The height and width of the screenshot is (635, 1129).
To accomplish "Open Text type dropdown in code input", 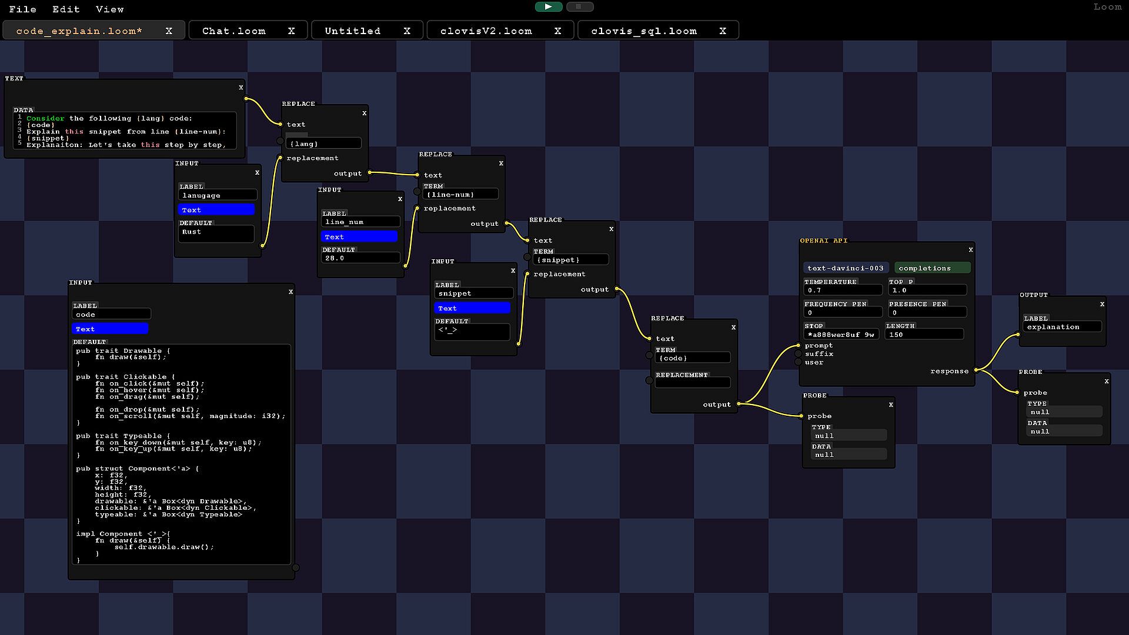I will pyautogui.click(x=110, y=329).
